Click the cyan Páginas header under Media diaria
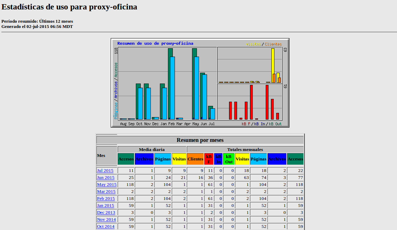 click(x=163, y=159)
